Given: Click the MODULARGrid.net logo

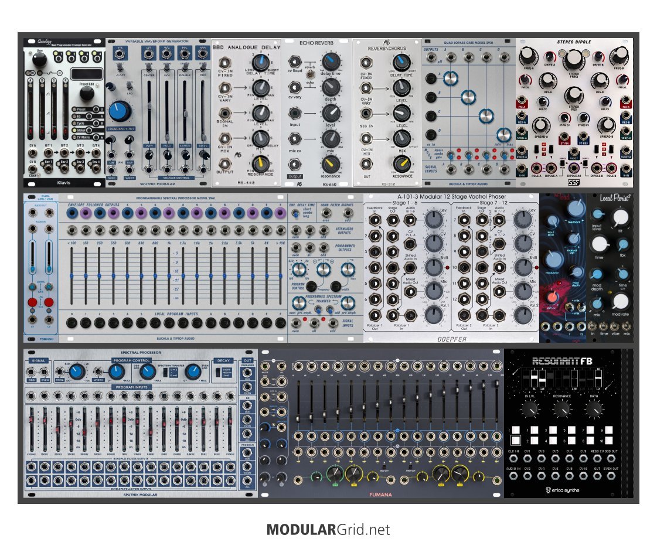Looking at the screenshot, I should [328, 530].
